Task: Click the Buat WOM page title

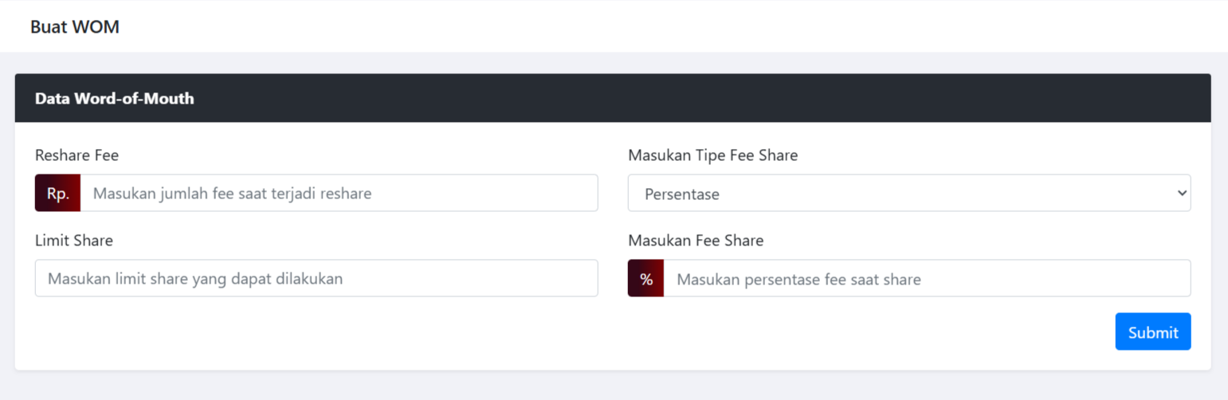Action: [x=75, y=27]
